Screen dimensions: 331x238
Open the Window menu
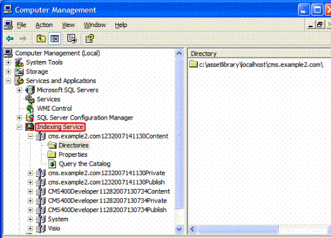click(x=95, y=25)
